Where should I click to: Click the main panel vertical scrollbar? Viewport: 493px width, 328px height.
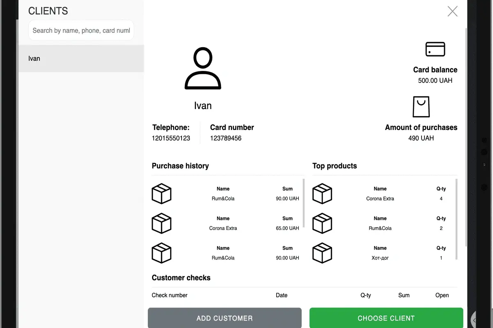point(466,137)
